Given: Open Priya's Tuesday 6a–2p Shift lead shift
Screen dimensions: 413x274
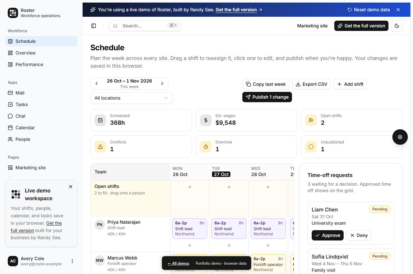Looking at the screenshot, I should pos(229,229).
